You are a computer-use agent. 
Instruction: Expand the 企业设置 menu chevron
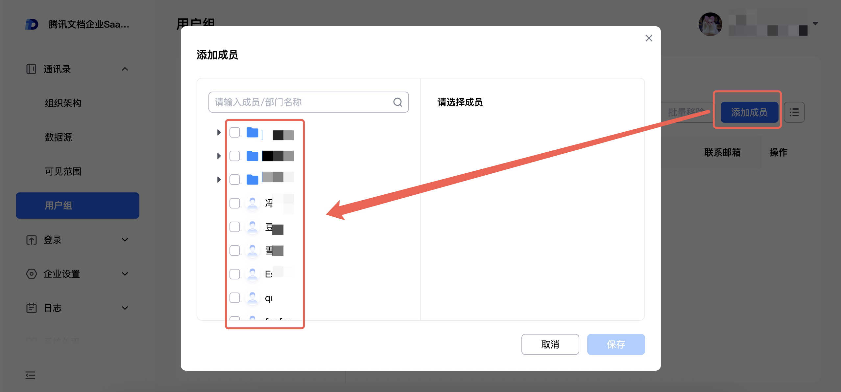pyautogui.click(x=125, y=274)
